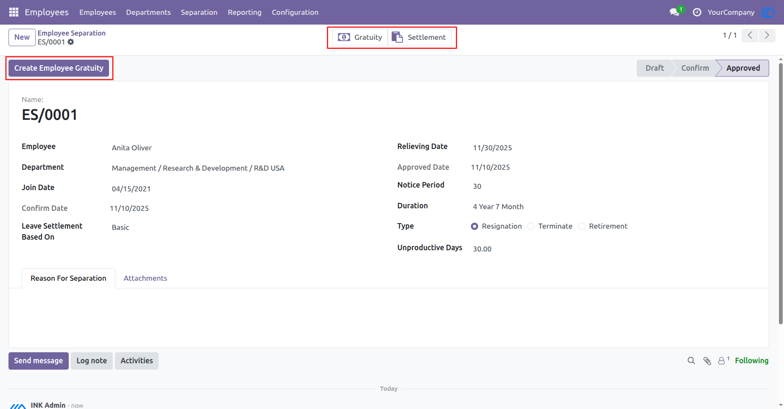784x409 pixels.
Task: Open Activities in the chatter
Action: (137, 361)
